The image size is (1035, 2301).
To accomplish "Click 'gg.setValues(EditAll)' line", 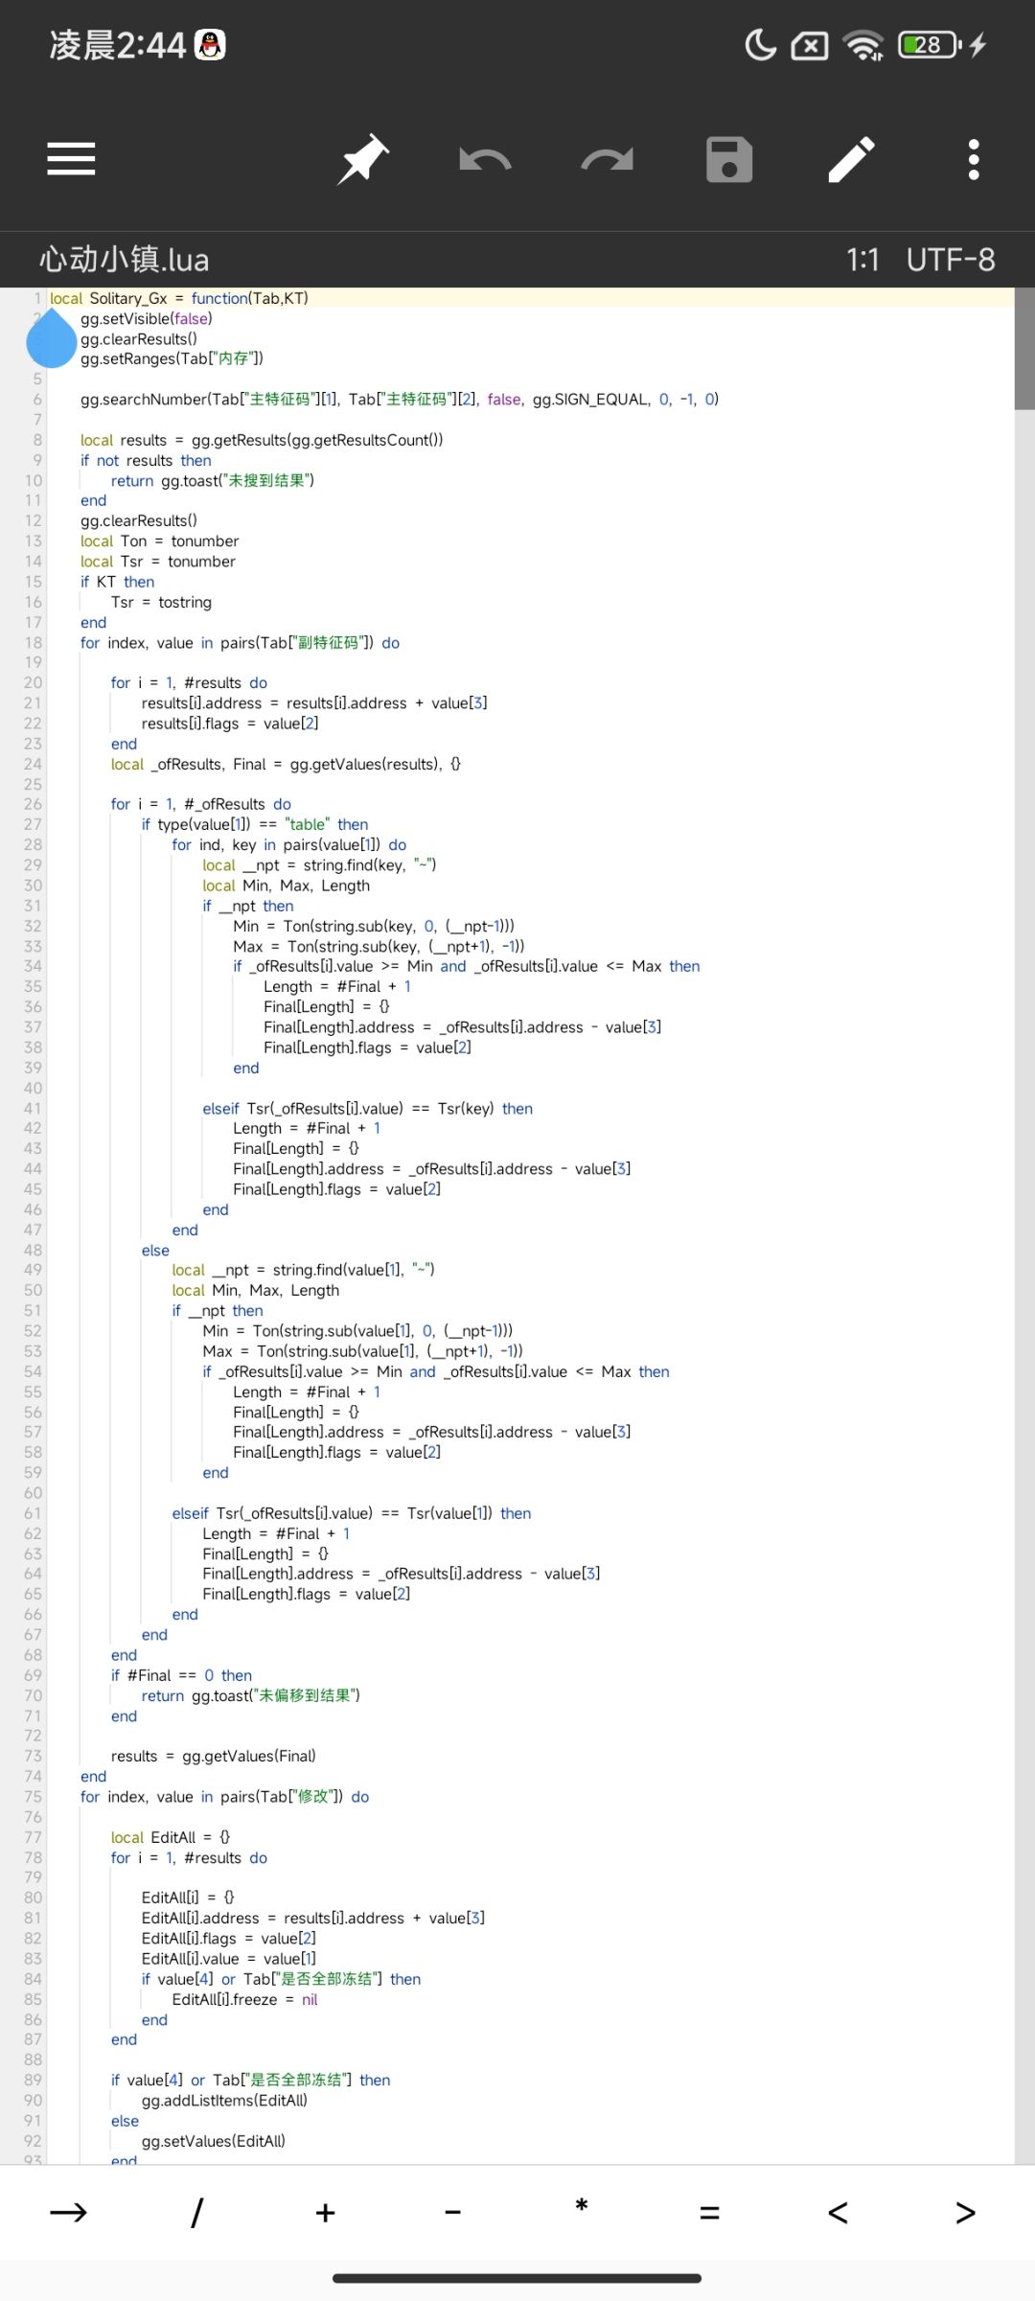I will 214,2141.
